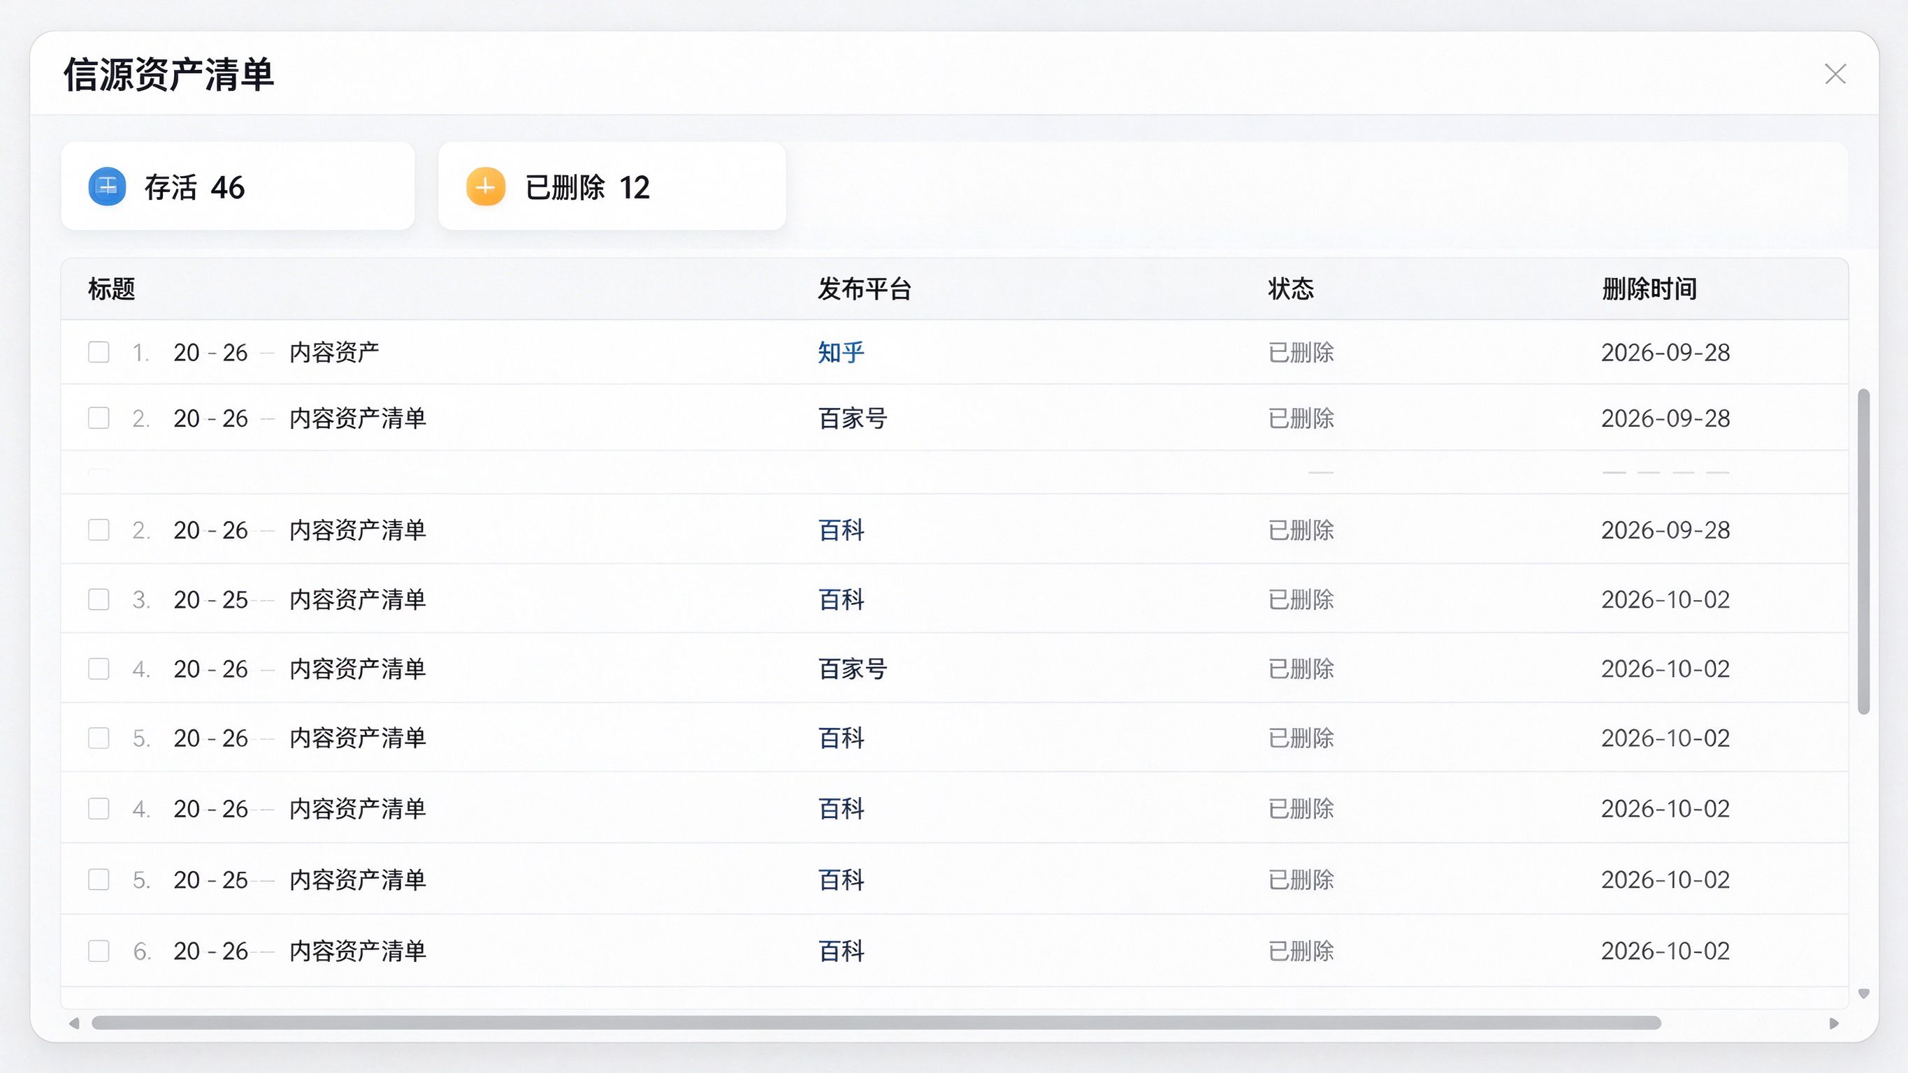Click the right arrow of horizontal scrollbar

1834,1023
